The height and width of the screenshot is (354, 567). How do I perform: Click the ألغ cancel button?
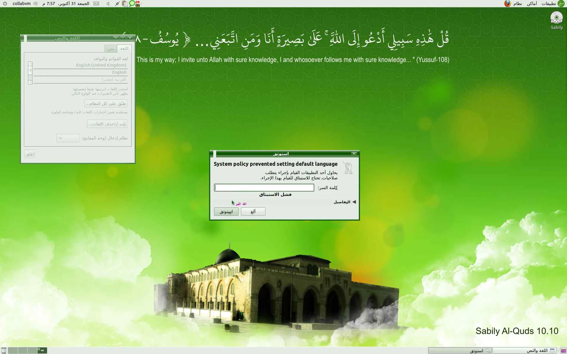point(253,212)
